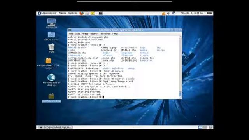This screenshot has width=249, height=140.
Task: Open the terminal Search menu
Action: pos(94,34)
